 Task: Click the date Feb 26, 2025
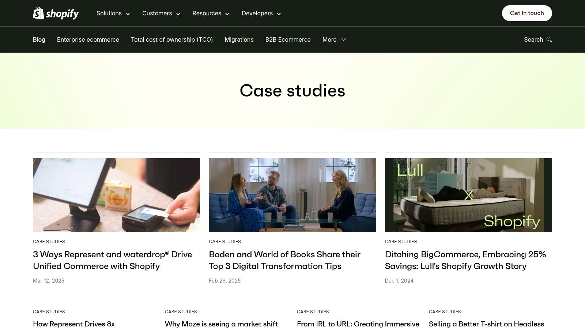(x=225, y=281)
